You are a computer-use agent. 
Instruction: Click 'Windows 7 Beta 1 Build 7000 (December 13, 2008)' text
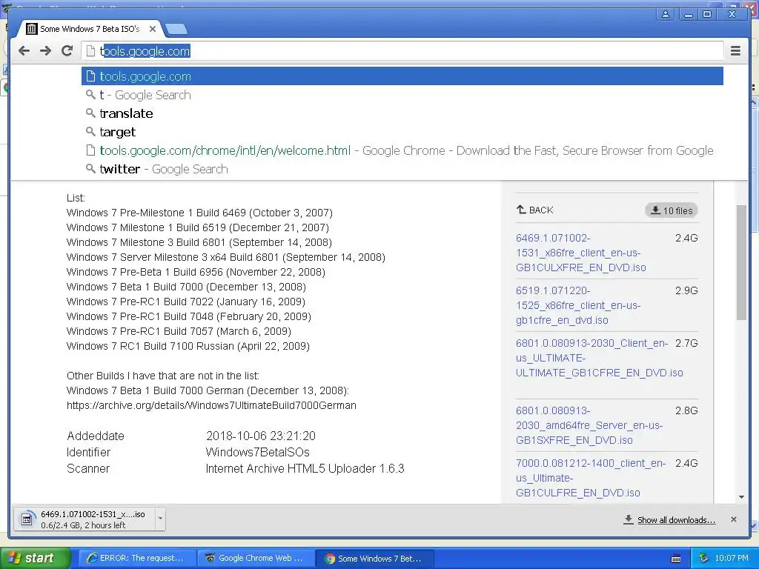coord(186,287)
